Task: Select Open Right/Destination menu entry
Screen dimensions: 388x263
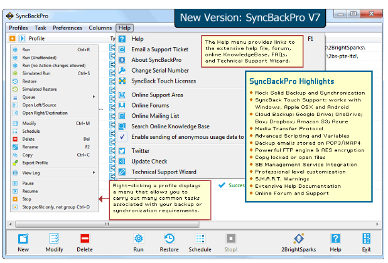Action: (54, 113)
